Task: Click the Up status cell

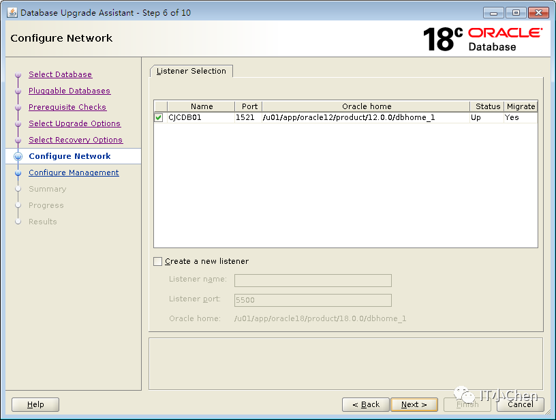Action: pyautogui.click(x=486, y=117)
